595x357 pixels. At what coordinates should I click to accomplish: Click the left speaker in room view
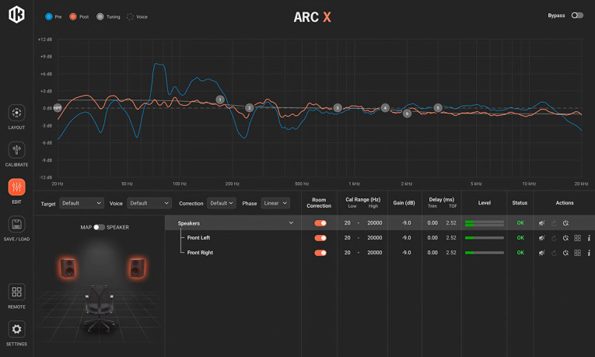pos(68,268)
